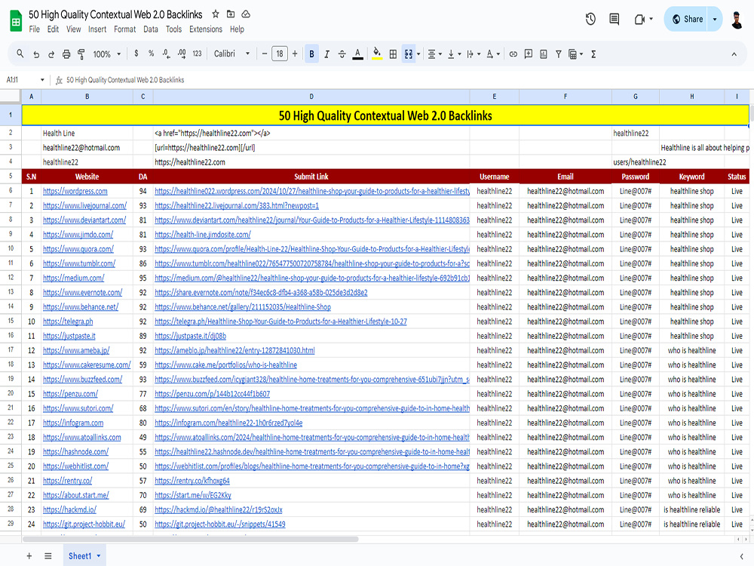The height and width of the screenshot is (566, 754).
Task: Open the Google account avatar
Action: [737, 20]
